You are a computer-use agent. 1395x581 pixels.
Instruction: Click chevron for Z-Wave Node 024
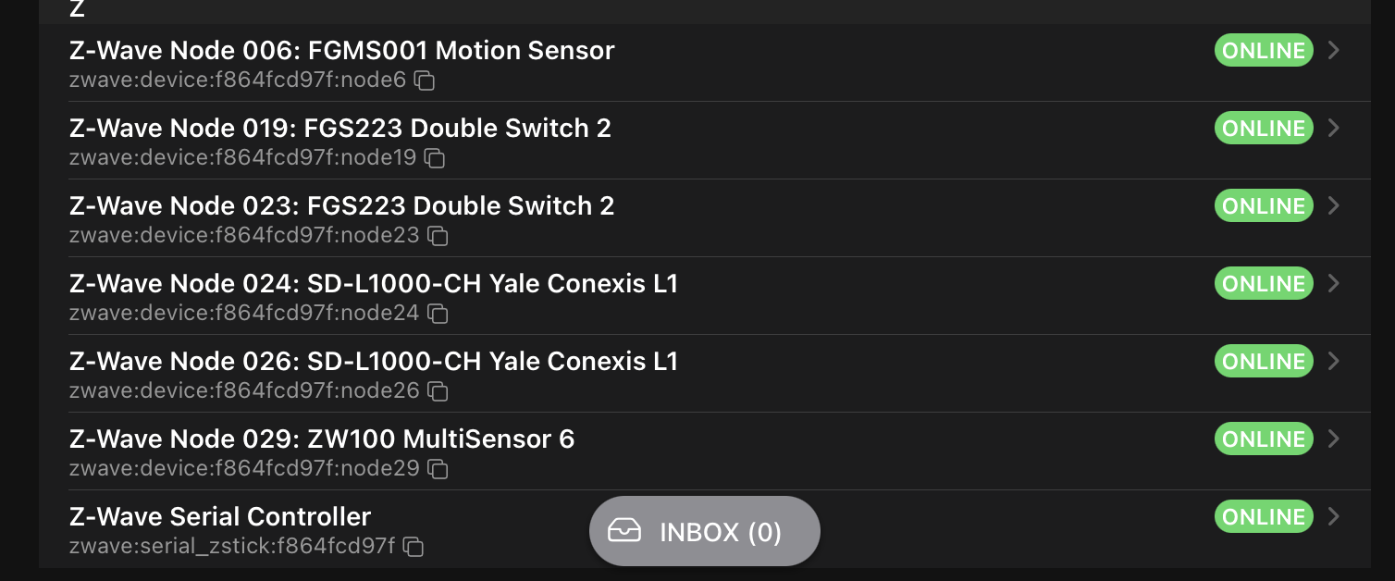pos(1333,283)
